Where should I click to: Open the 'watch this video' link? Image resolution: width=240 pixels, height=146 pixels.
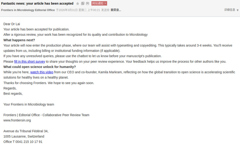pyautogui.click(x=42, y=72)
